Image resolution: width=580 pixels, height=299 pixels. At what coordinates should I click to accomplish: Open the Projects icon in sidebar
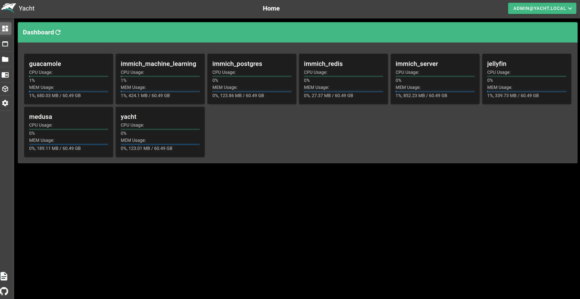click(x=5, y=75)
